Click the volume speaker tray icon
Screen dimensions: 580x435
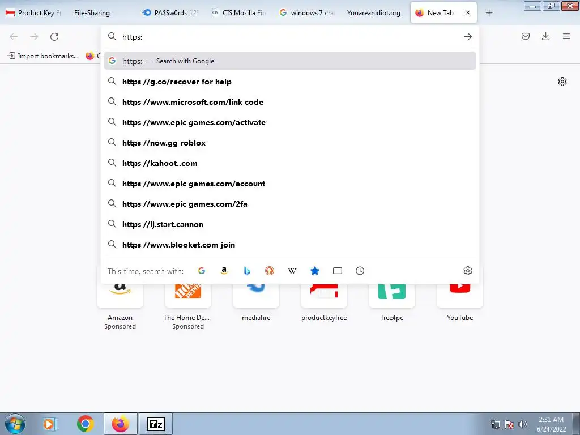pyautogui.click(x=523, y=424)
